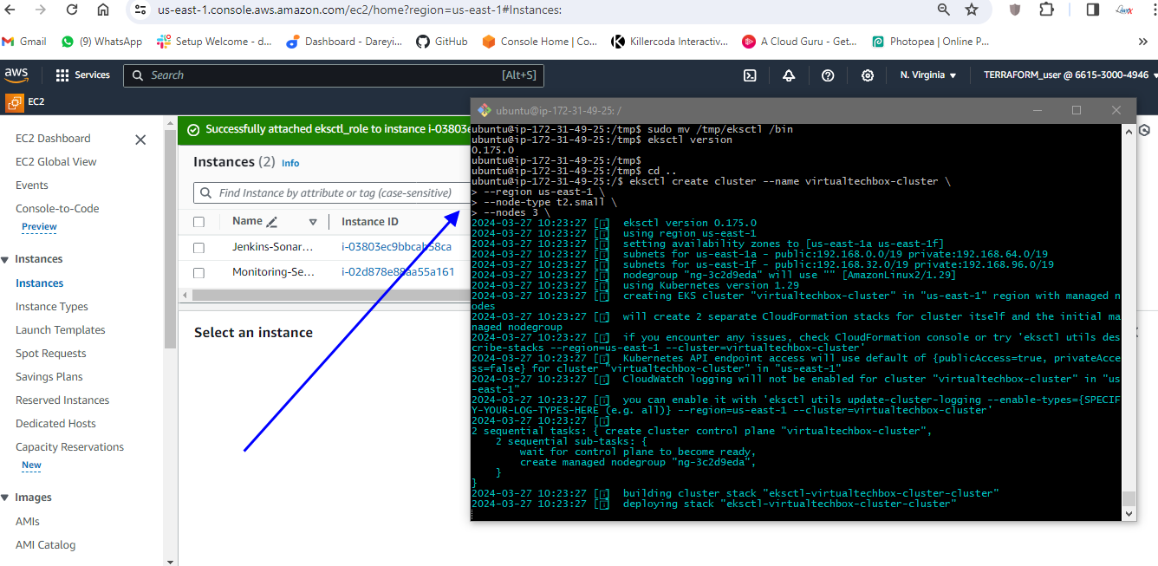Tick the Monitoring-Se instance checkbox
This screenshot has width=1158, height=566.
pos(199,272)
